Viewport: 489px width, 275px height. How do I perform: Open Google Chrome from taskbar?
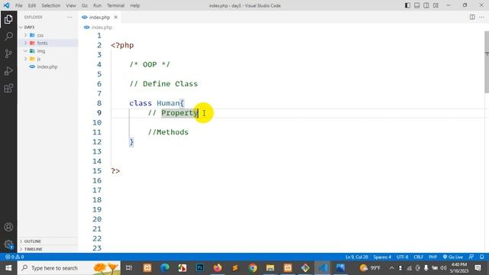(x=253, y=268)
